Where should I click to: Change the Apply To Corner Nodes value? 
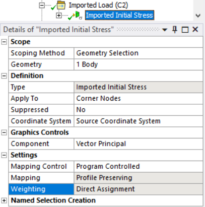point(139,98)
